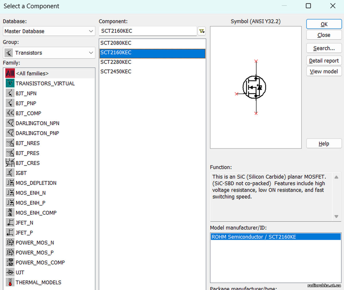Viewport: 344px width, 290px height.
Task: Pick the JFET_N family icon
Action: click(10, 223)
